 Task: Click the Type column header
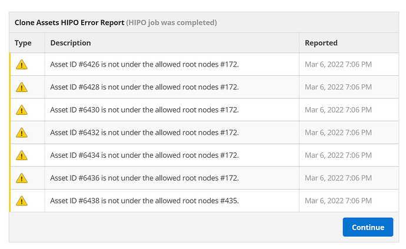coord(23,43)
